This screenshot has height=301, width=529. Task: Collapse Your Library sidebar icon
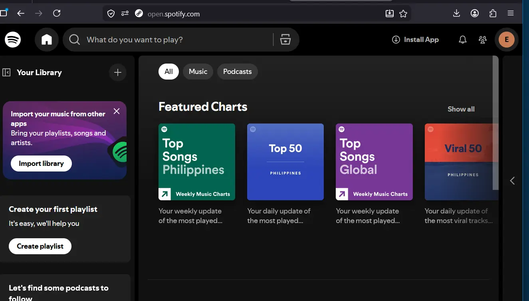(x=6, y=72)
